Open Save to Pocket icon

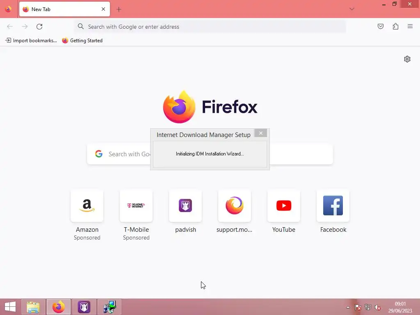pos(380,26)
